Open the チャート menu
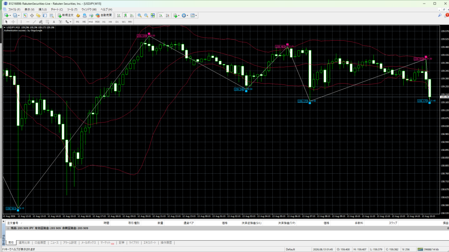This screenshot has height=252, width=449. 57,10
